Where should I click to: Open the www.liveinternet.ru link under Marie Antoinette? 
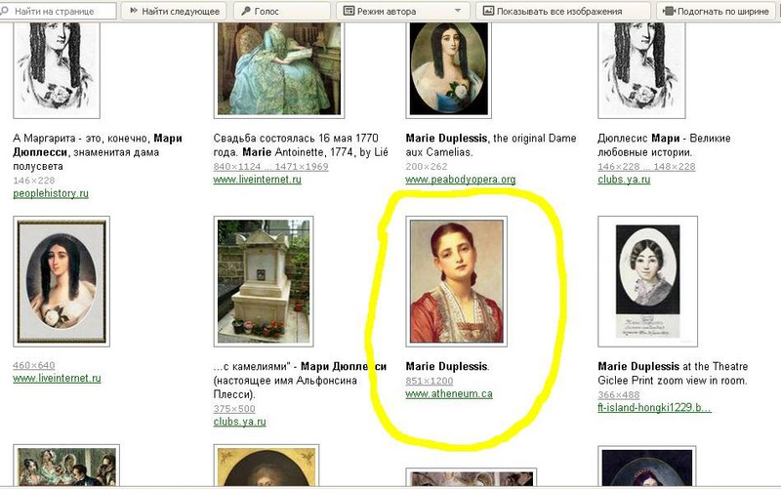(x=257, y=180)
